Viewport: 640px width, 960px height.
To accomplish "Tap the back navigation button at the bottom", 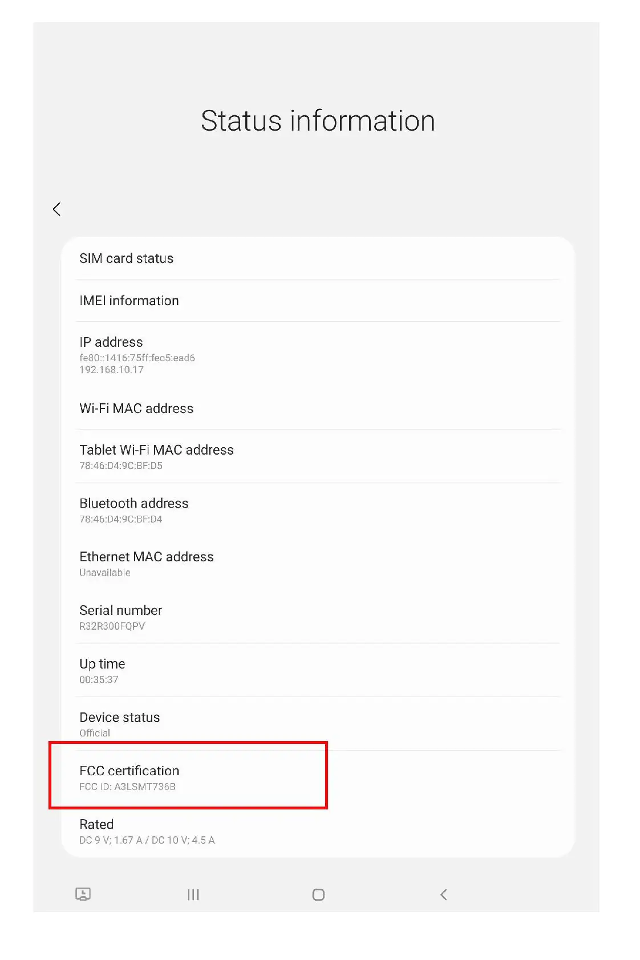I will [444, 894].
